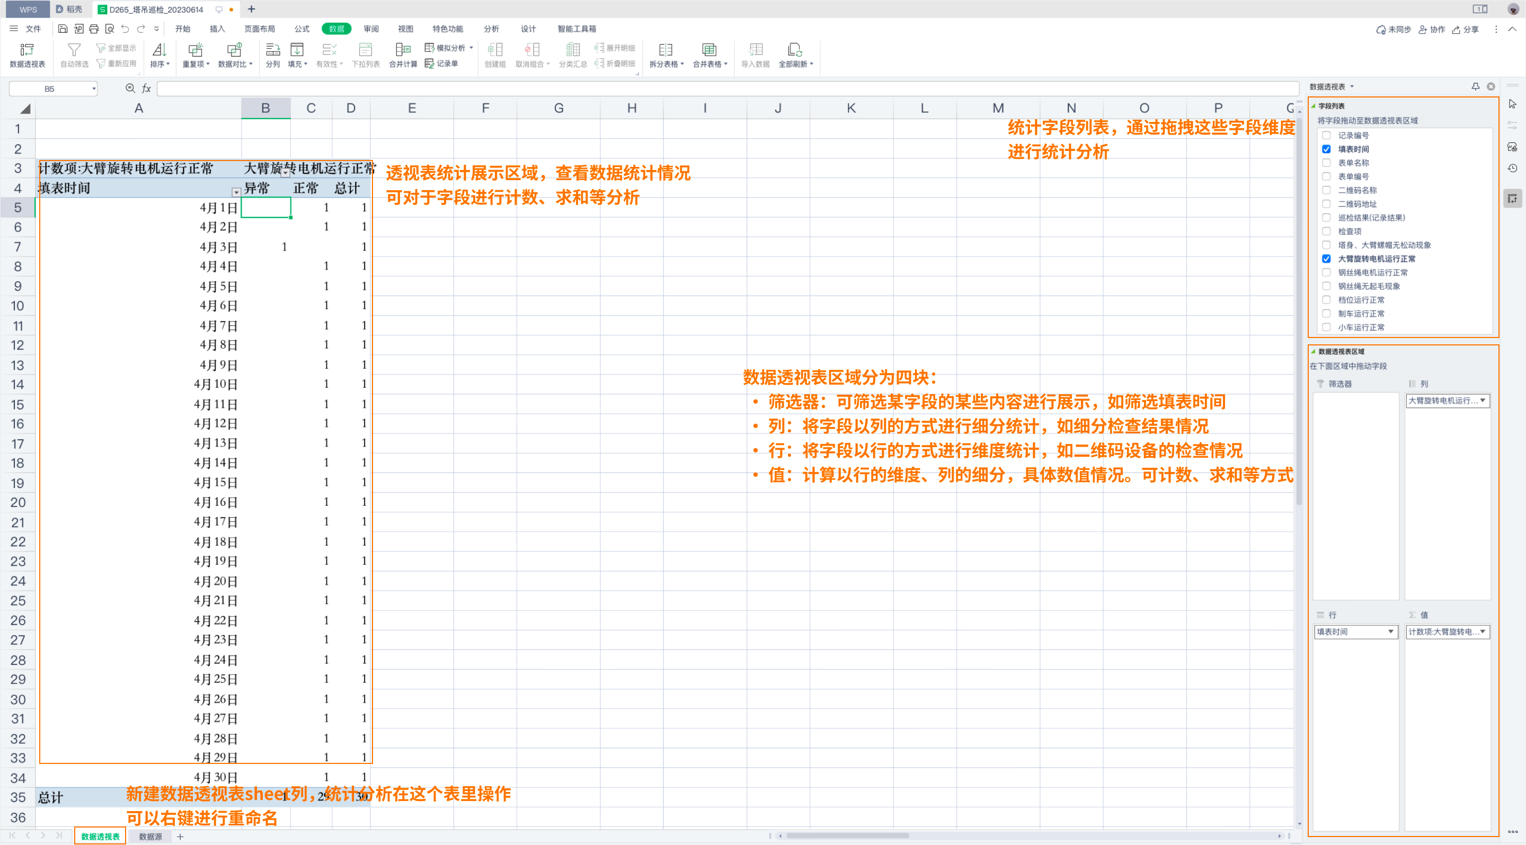
Task: Click the 自动筛选 funnel icon
Action: [x=74, y=50]
